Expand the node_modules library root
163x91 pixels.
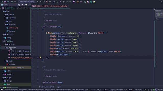tap(3, 67)
